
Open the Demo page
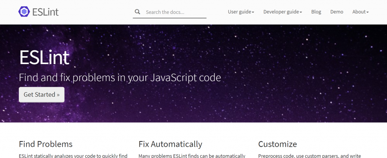(337, 12)
